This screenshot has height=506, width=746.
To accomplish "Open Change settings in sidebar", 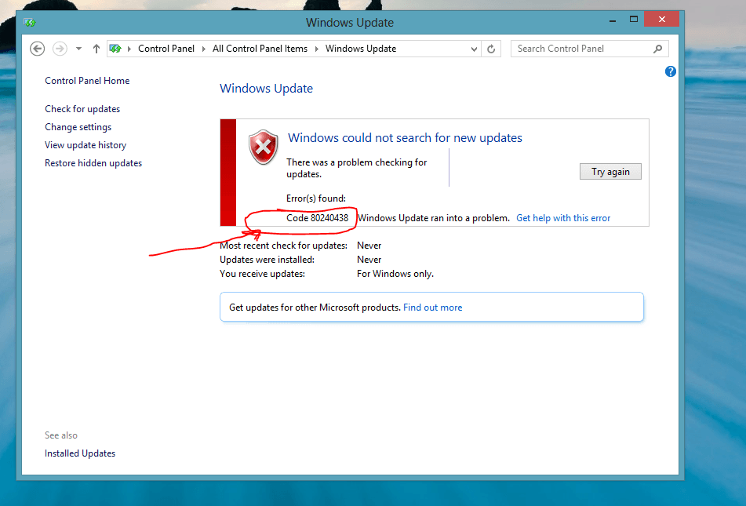I will point(78,126).
